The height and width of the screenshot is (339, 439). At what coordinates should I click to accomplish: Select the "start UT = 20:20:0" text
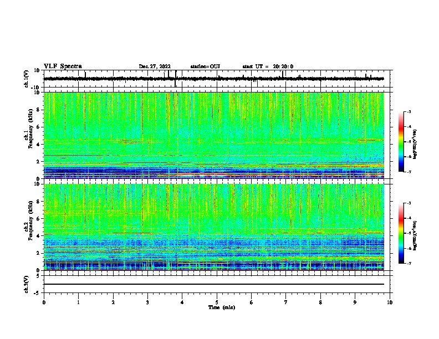coord(268,66)
